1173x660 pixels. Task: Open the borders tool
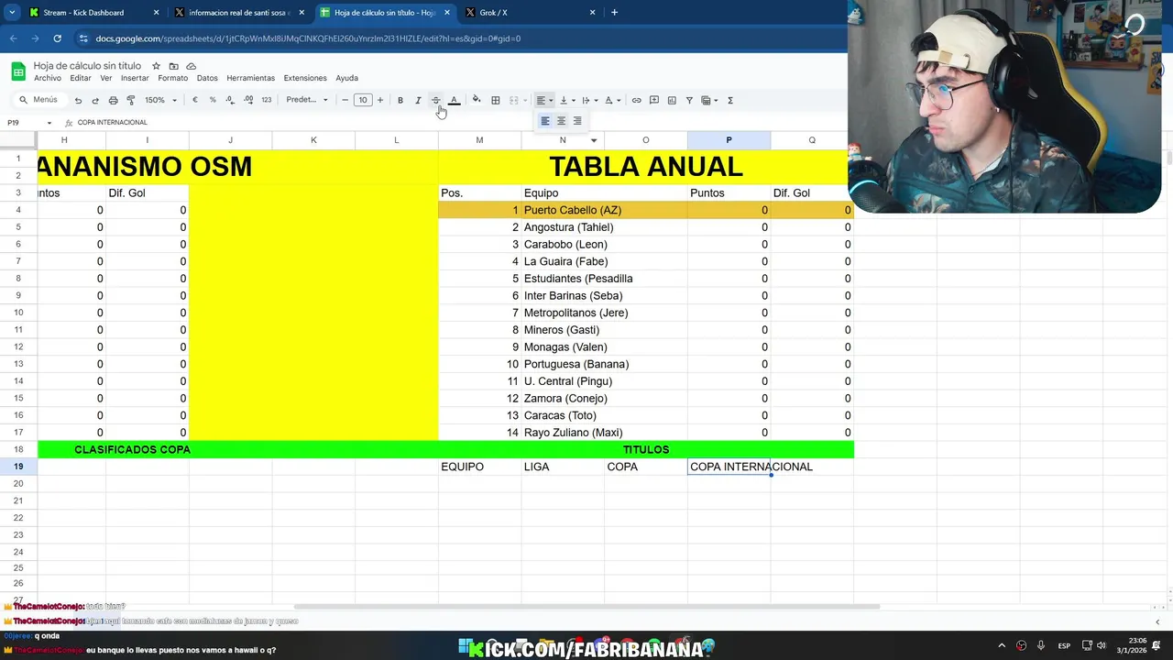pos(496,100)
